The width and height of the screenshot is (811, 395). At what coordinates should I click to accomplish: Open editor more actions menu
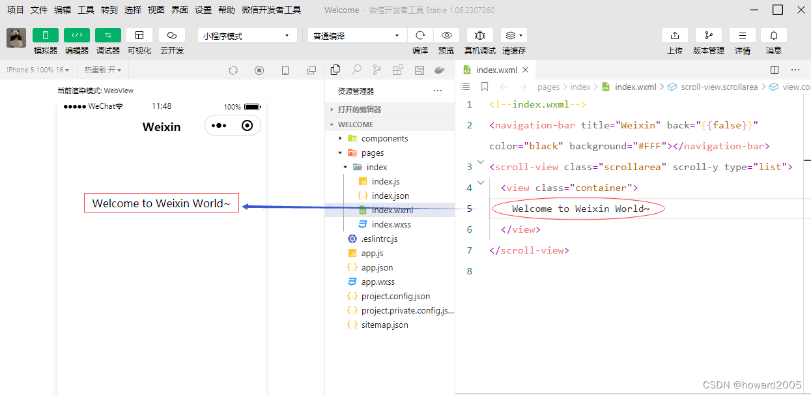click(x=795, y=70)
